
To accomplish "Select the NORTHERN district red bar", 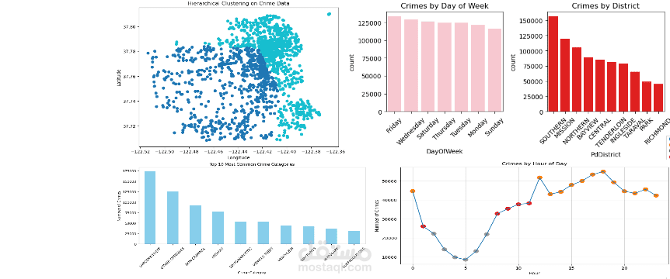I will [577, 80].
